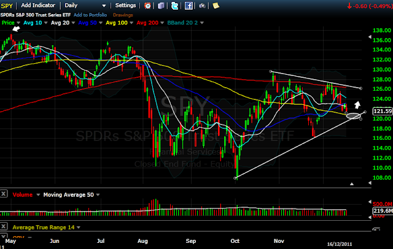
Task: Click the camera snapshot icon
Action: click(202, 6)
